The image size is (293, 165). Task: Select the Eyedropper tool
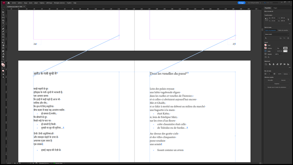[x=3, y=54]
